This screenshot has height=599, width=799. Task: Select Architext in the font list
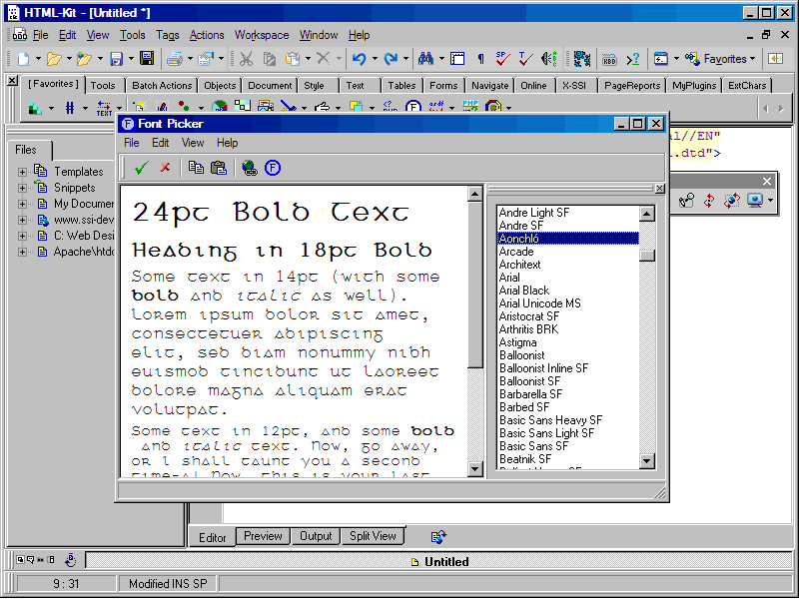click(x=567, y=265)
